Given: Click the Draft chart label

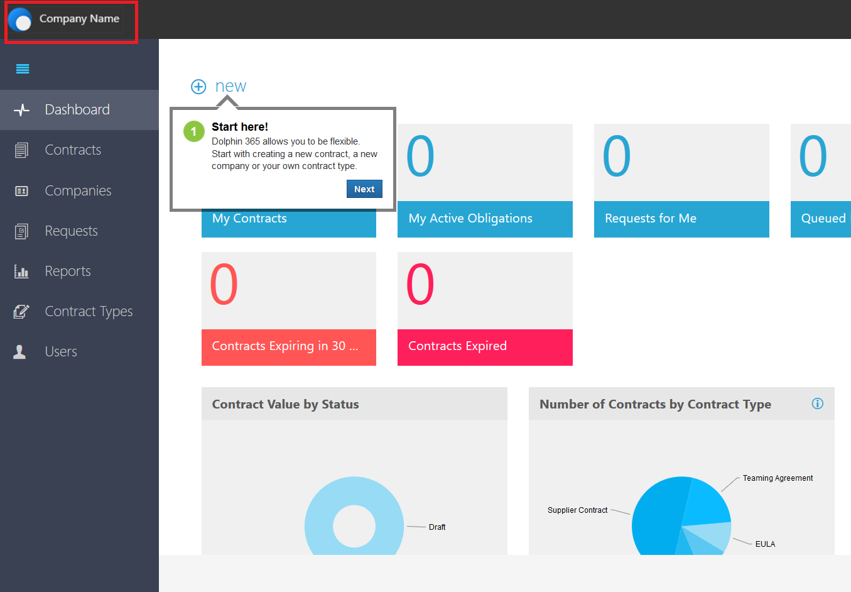Looking at the screenshot, I should pyautogui.click(x=437, y=527).
